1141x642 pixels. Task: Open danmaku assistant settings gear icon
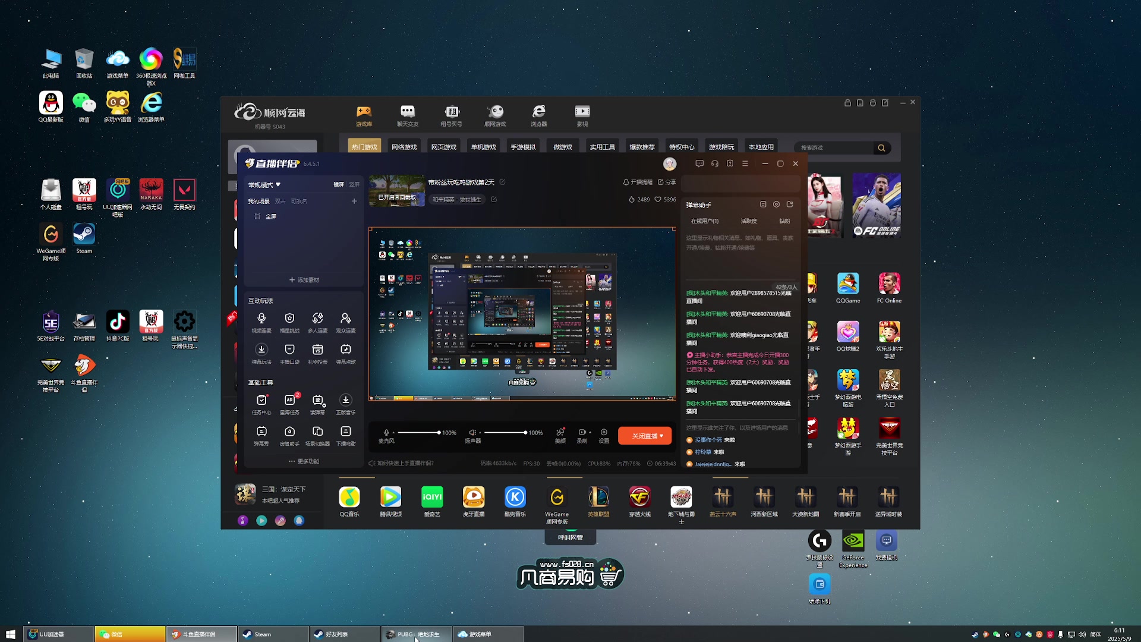(776, 204)
